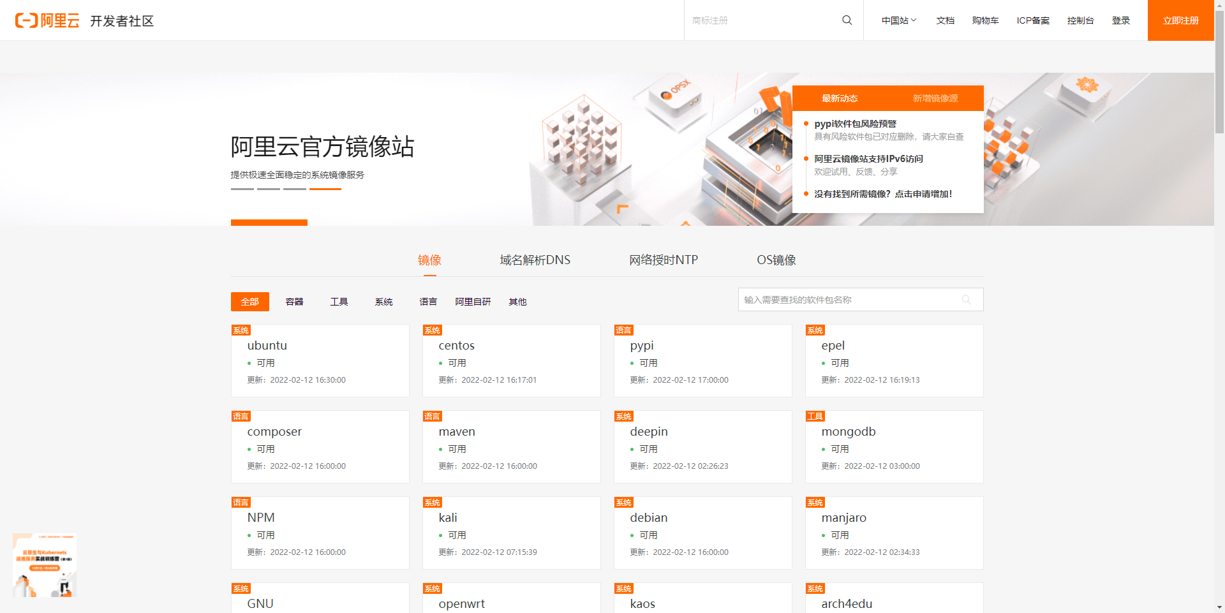This screenshot has height=613, width=1225.
Task: Select the 全部 filter
Action: coord(250,302)
